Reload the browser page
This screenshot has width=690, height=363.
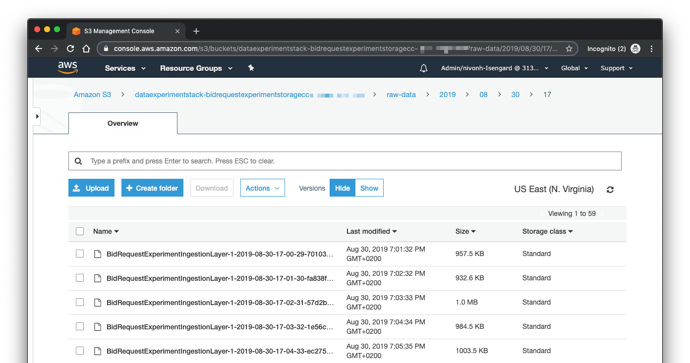[70, 49]
